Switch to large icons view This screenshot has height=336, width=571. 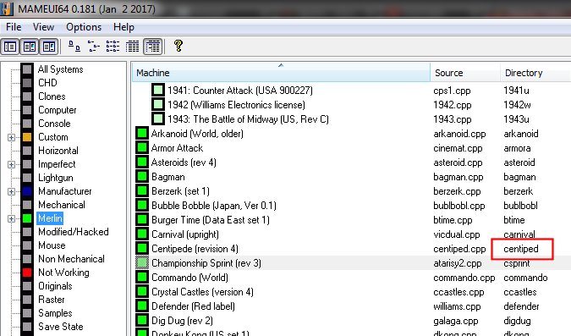pos(74,47)
